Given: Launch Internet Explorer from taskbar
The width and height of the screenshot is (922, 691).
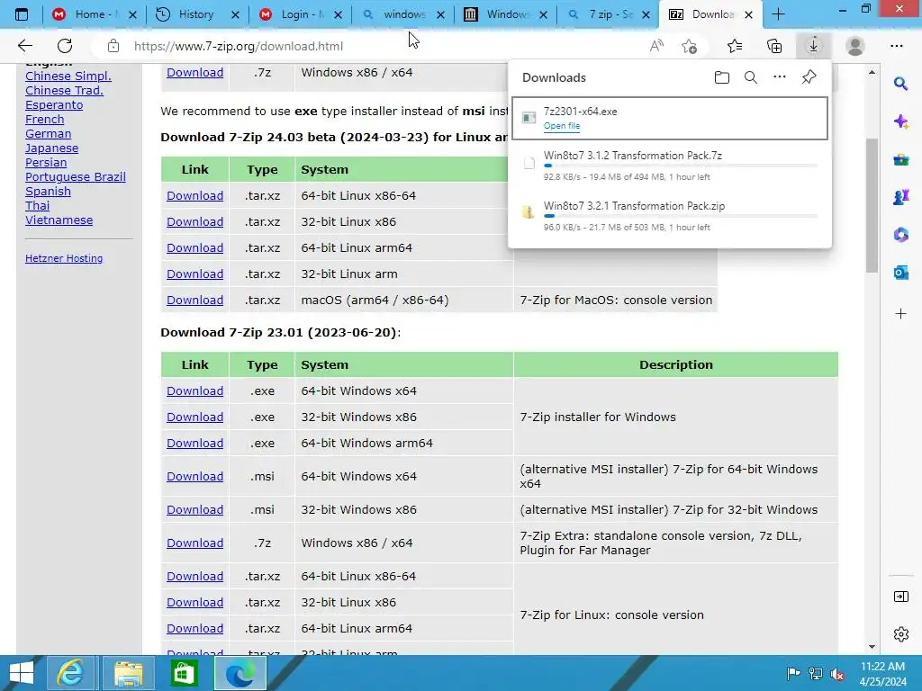Looking at the screenshot, I should pyautogui.click(x=70, y=673).
